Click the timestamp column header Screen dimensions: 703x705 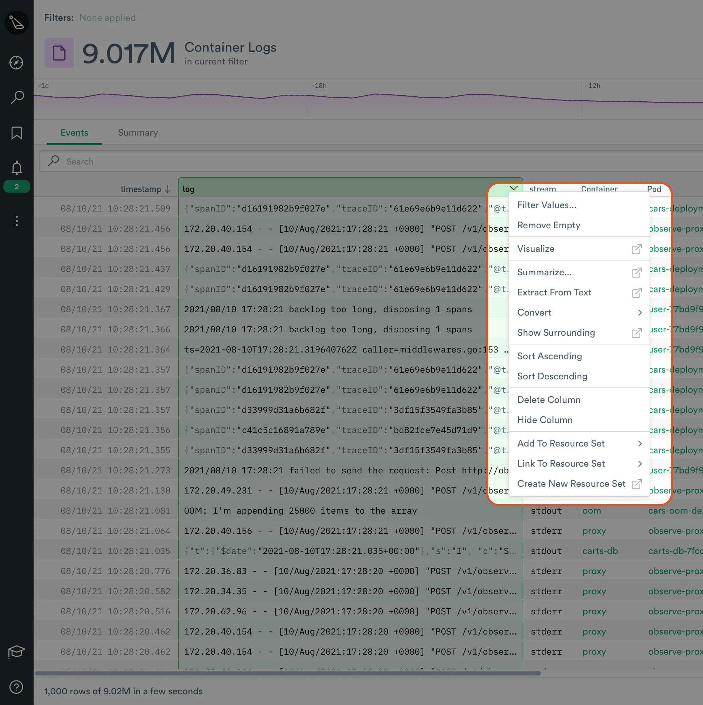[140, 189]
